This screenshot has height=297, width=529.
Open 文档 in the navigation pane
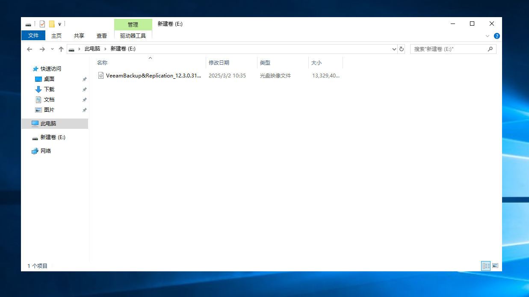49,99
